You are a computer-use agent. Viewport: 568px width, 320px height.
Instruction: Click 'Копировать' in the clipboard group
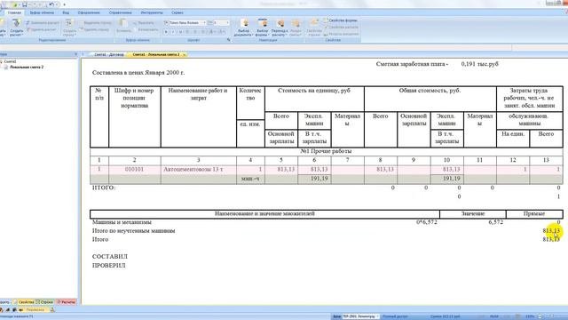pos(146,29)
